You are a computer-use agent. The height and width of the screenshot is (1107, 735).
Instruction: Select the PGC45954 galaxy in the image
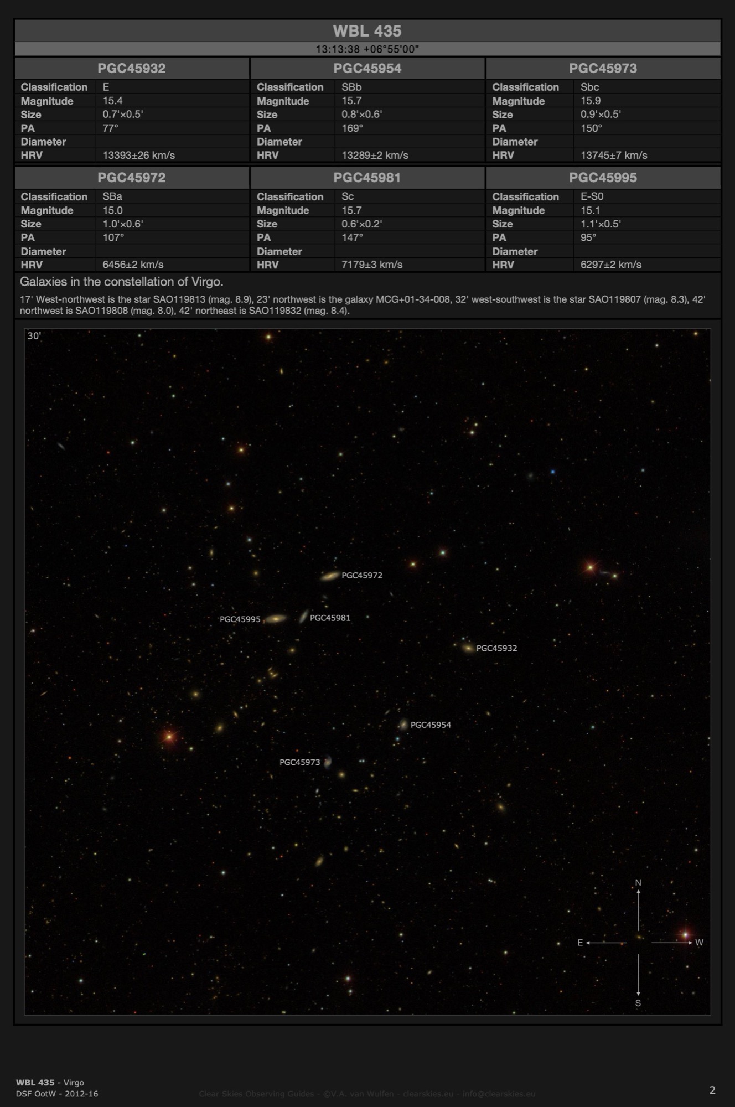click(x=403, y=725)
